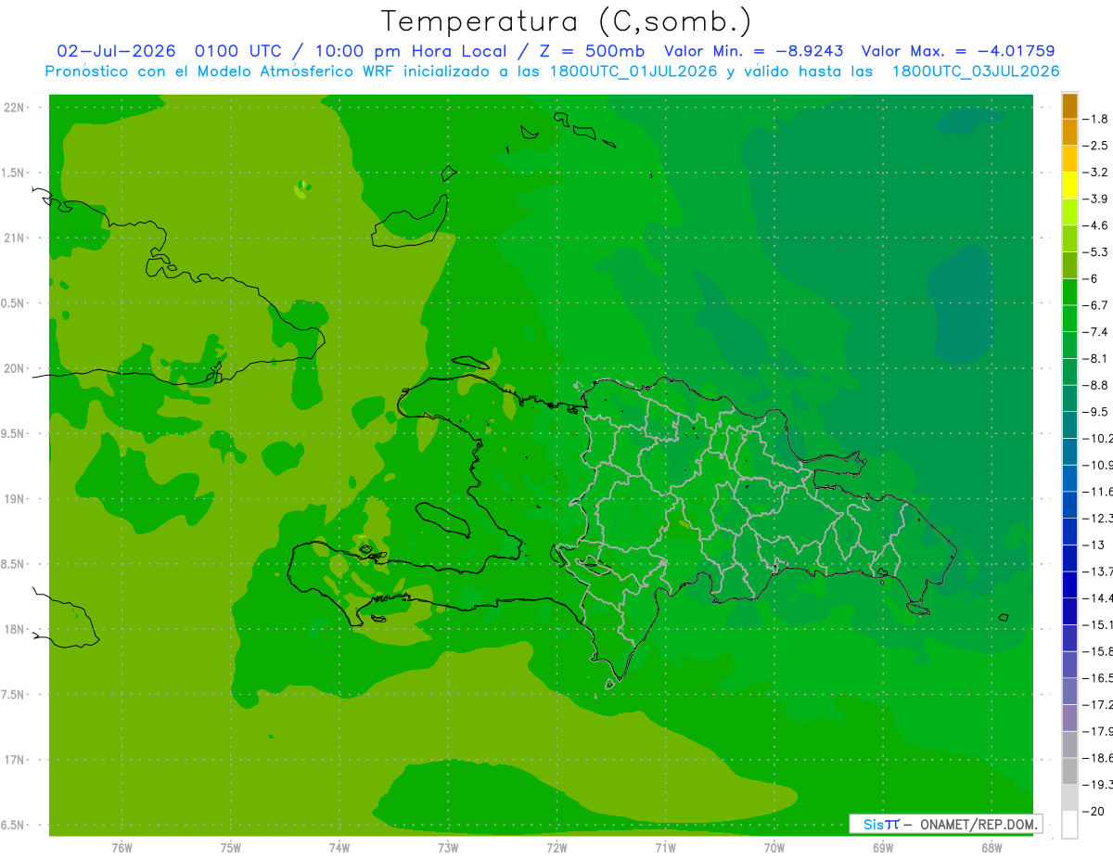Click the "21N" latitude label

click(x=15, y=238)
